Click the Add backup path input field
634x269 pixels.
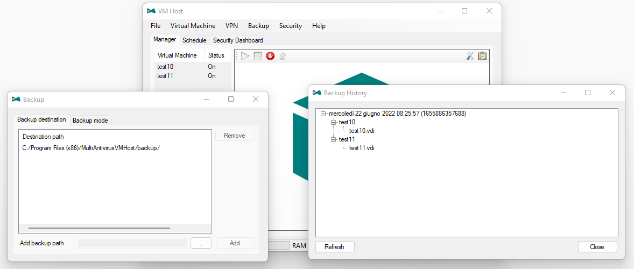coord(132,243)
